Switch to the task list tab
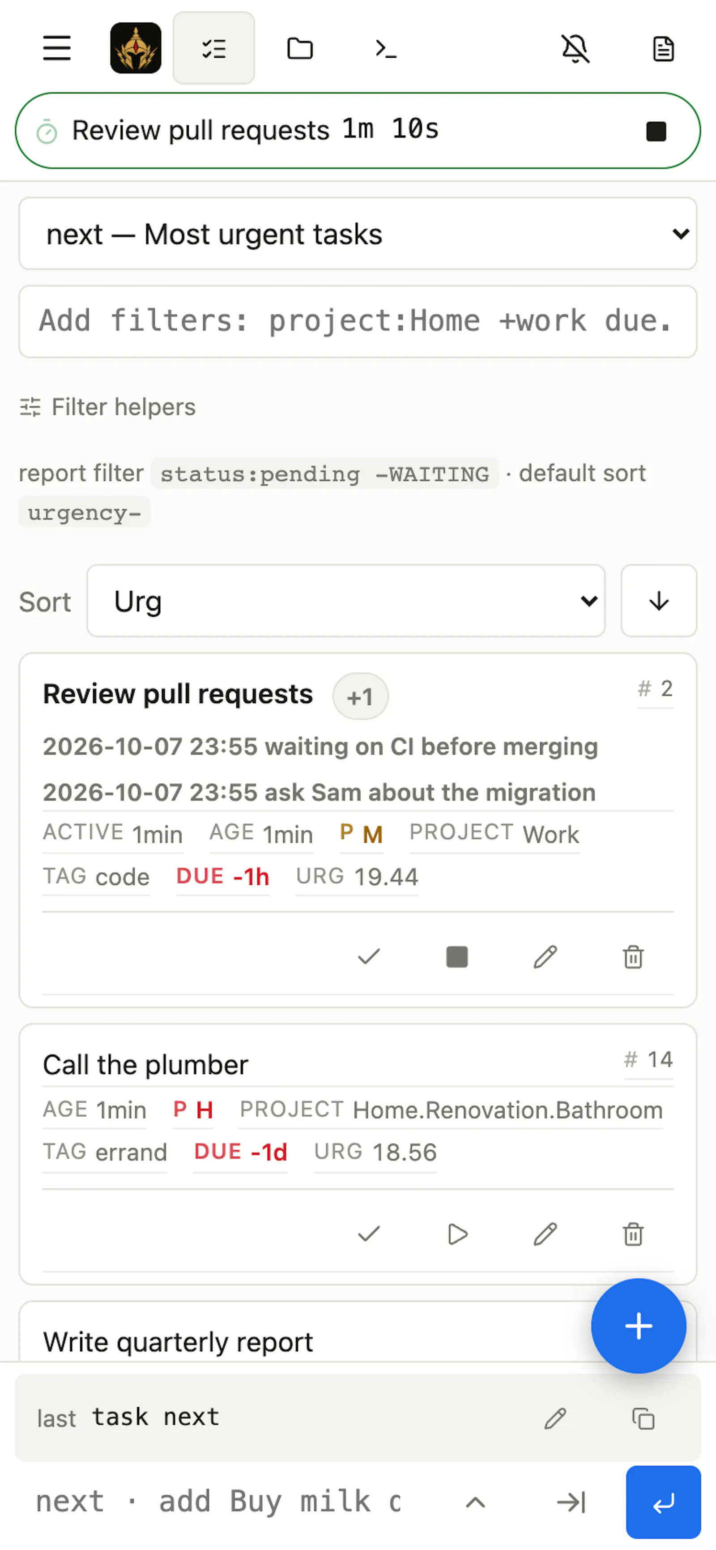 click(x=213, y=48)
